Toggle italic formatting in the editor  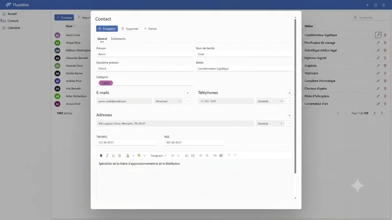coord(107,155)
